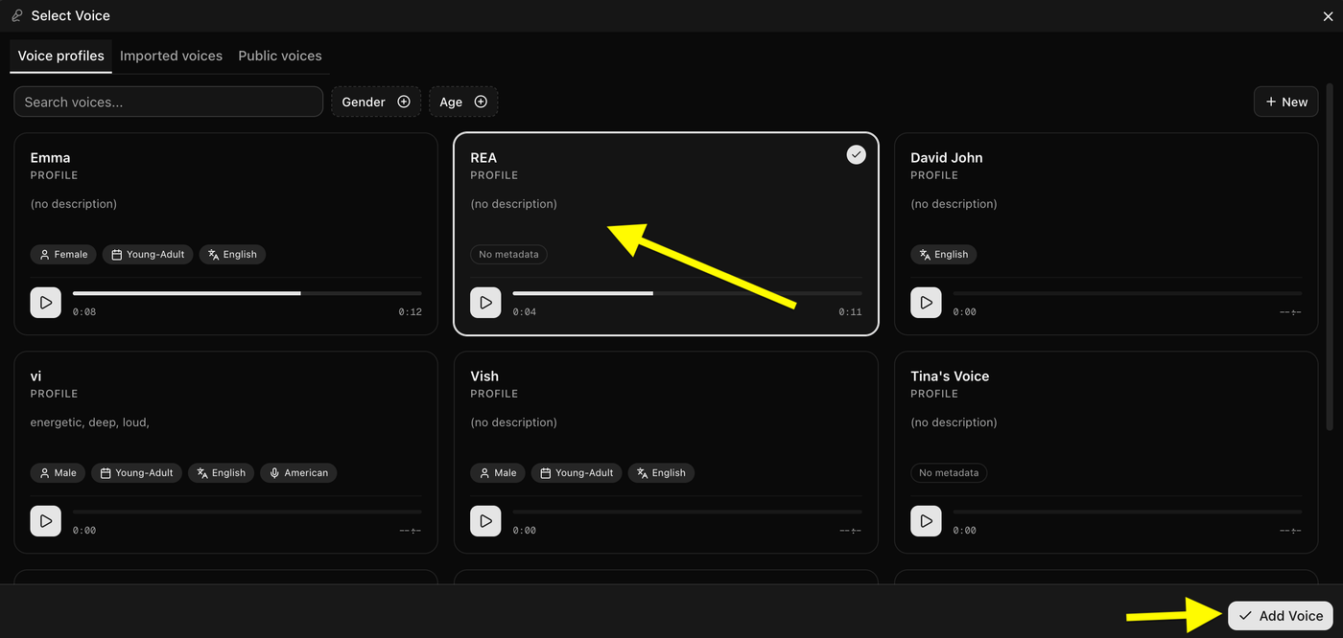
Task: Seek in REA's audio progress bar
Action: 687,293
